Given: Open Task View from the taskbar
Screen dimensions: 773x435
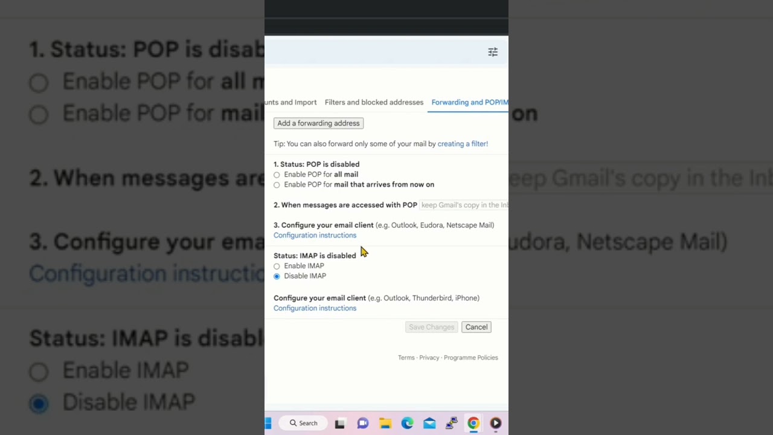Looking at the screenshot, I should 340,424.
